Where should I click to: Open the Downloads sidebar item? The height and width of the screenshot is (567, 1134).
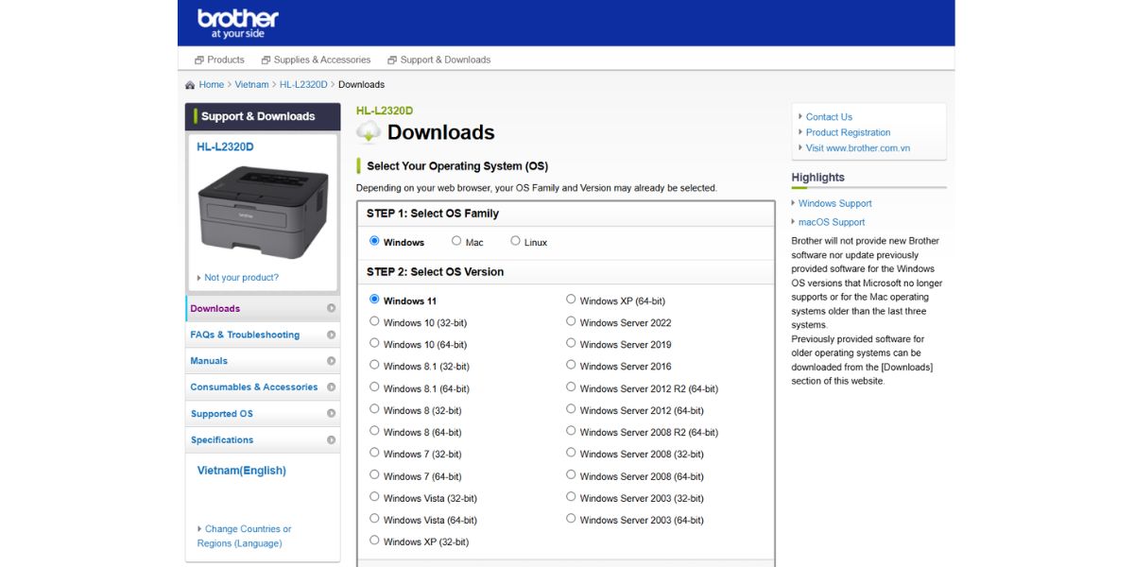pos(215,308)
